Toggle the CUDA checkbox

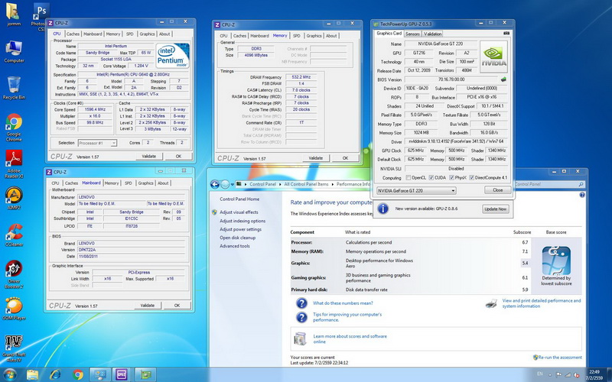pyautogui.click(x=433, y=177)
